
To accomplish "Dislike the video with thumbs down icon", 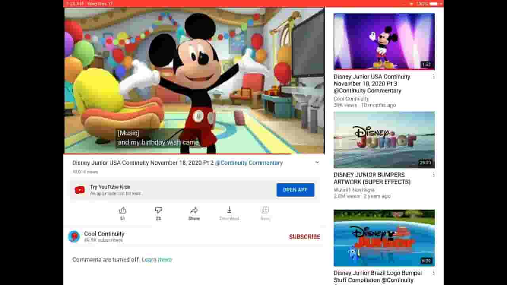I will click(x=158, y=210).
